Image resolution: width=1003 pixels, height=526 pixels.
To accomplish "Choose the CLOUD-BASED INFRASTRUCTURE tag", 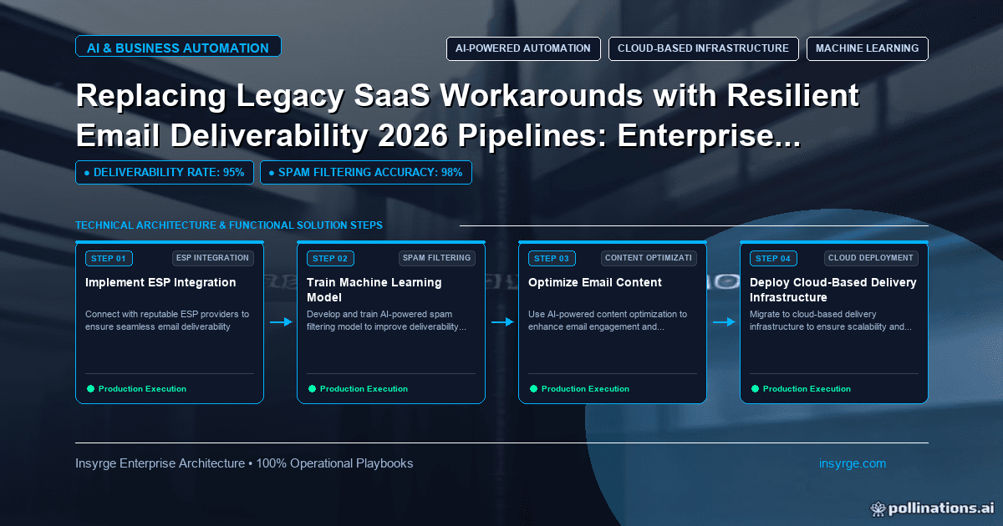I will coord(703,48).
